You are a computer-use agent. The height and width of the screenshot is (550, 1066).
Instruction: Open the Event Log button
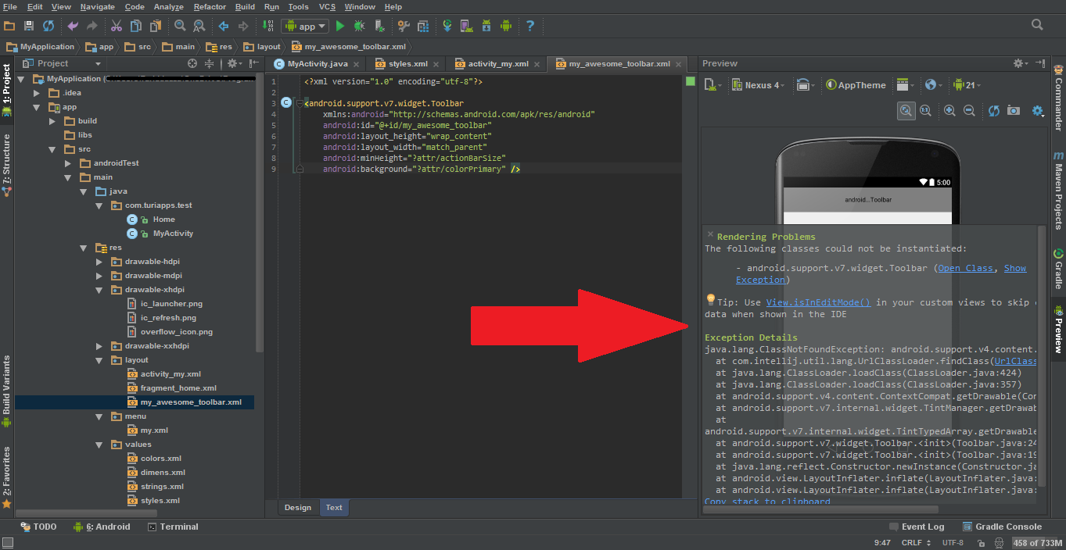coord(917,527)
